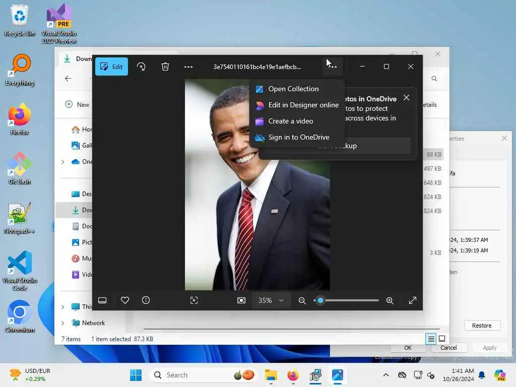The width and height of the screenshot is (516, 387).
Task: Zoom in with the plus magnifier
Action: 390,300
